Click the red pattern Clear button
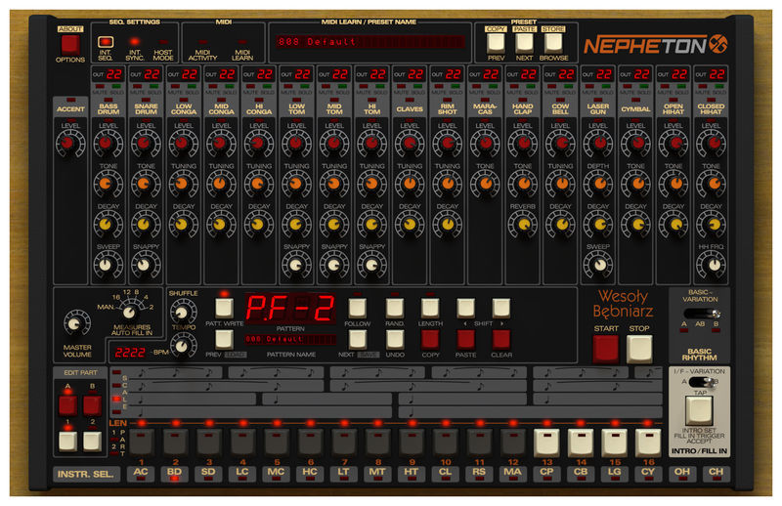Image resolution: width=782 pixels, height=506 pixels. pos(500,340)
